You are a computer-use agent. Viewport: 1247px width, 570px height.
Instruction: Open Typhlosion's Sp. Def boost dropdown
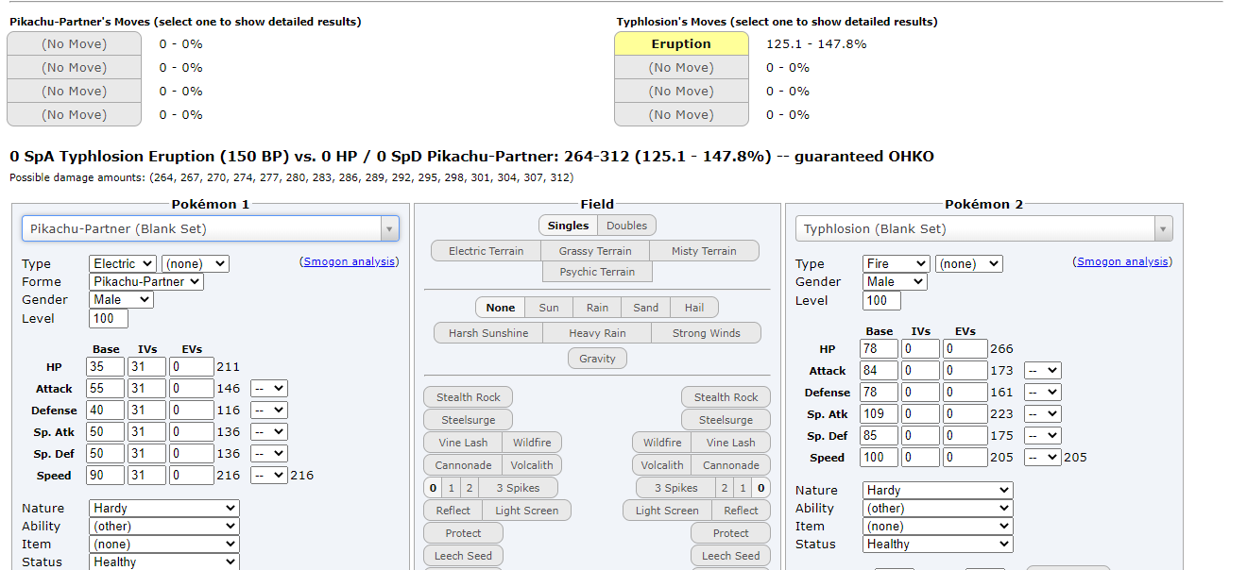pyautogui.click(x=1043, y=436)
